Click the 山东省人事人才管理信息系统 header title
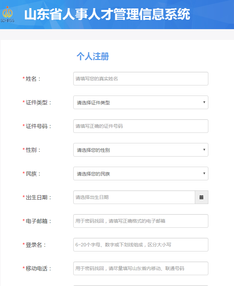This screenshot has width=234, height=286. click(107, 14)
